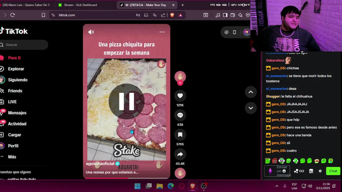Open the Explorar section
Screen dimensions: 342x192
[x=16, y=69]
